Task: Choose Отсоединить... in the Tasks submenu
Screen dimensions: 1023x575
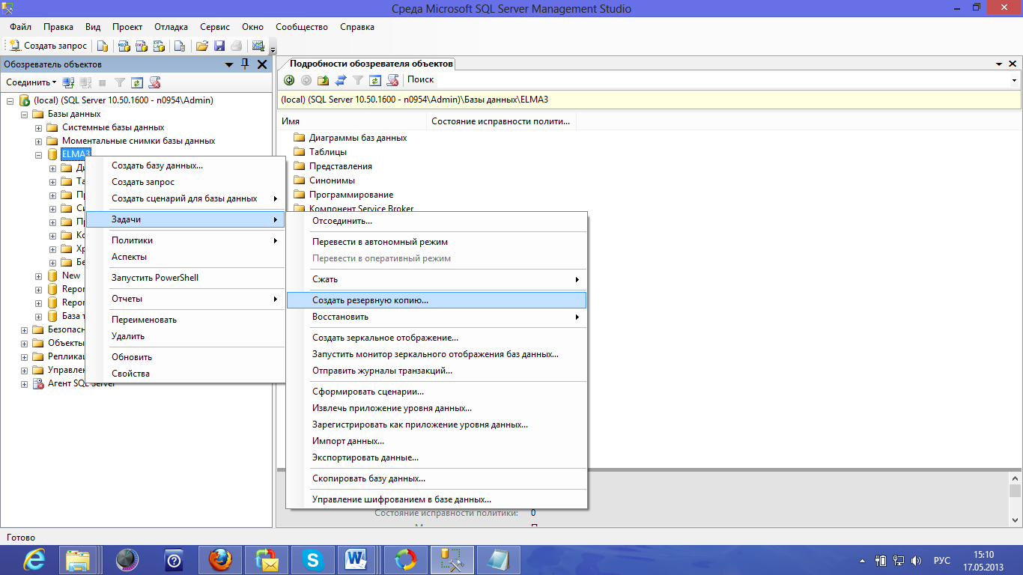Action: click(x=341, y=221)
